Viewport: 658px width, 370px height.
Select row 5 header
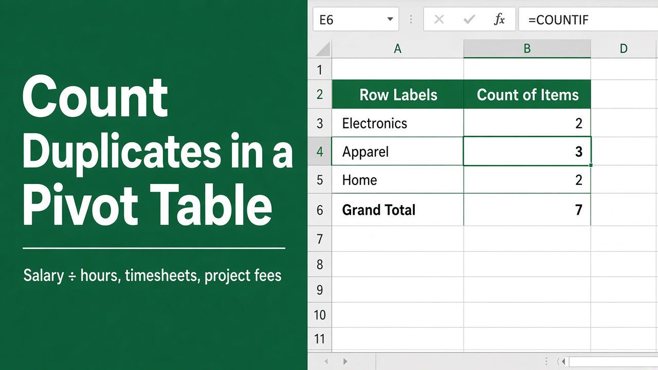[x=320, y=180]
